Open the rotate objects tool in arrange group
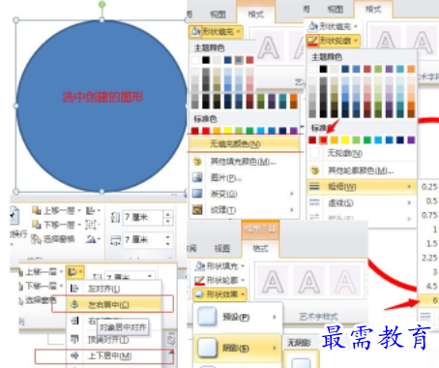This screenshot has width=439, height=368. (93, 239)
